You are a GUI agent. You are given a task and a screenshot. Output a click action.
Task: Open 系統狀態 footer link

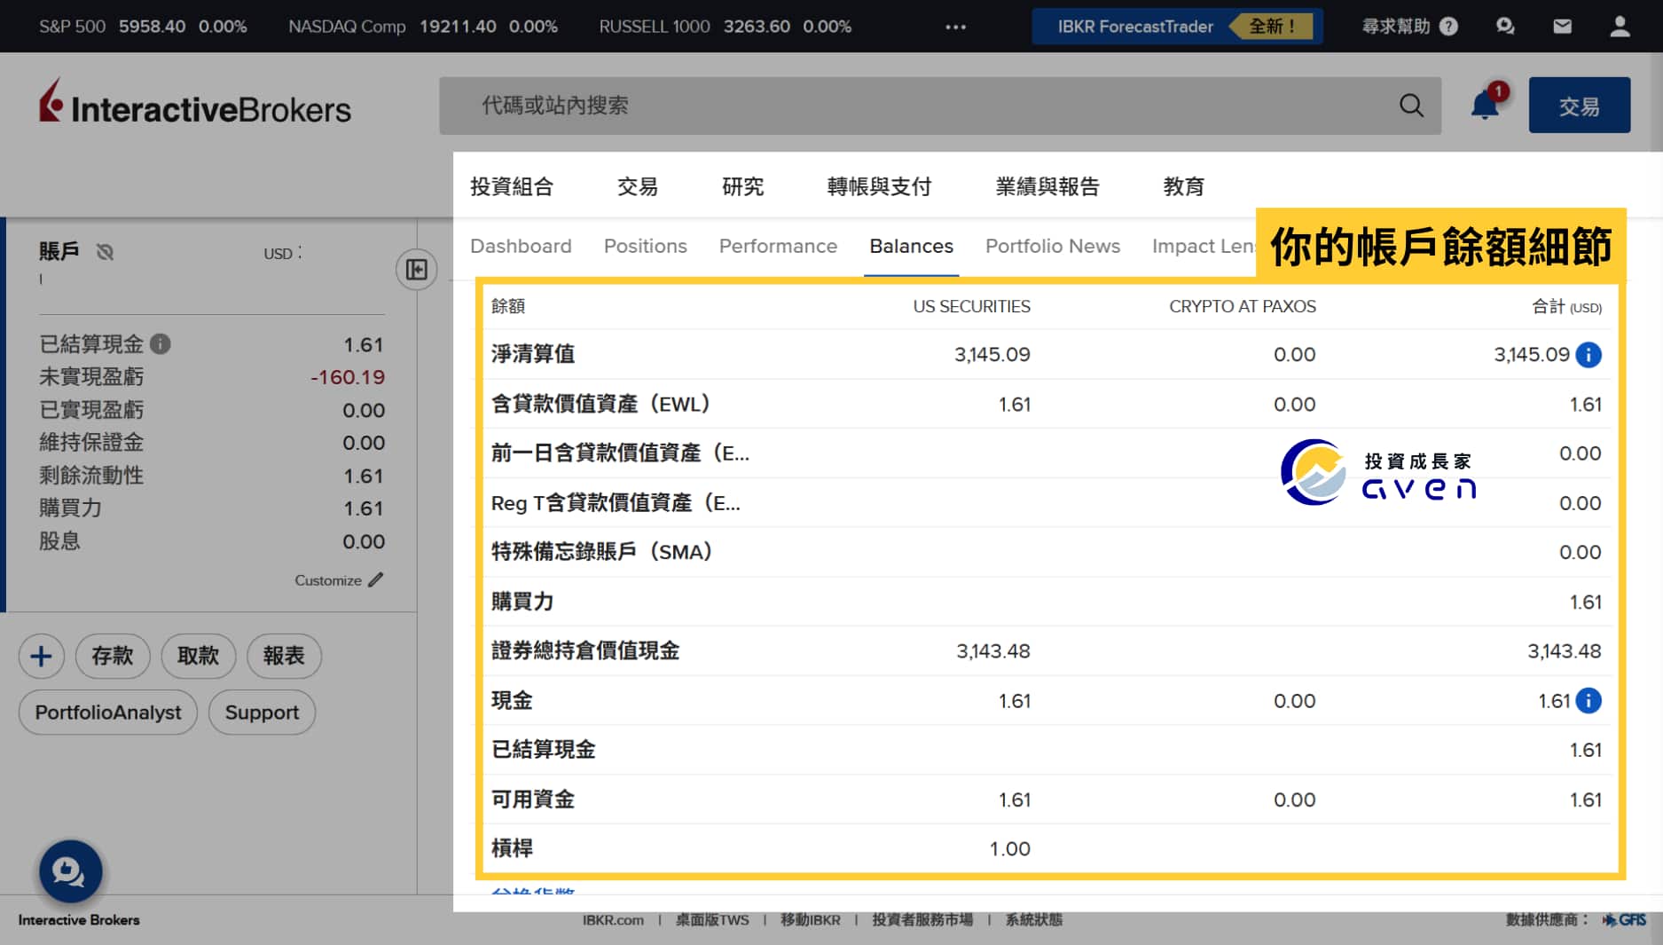[1033, 920]
